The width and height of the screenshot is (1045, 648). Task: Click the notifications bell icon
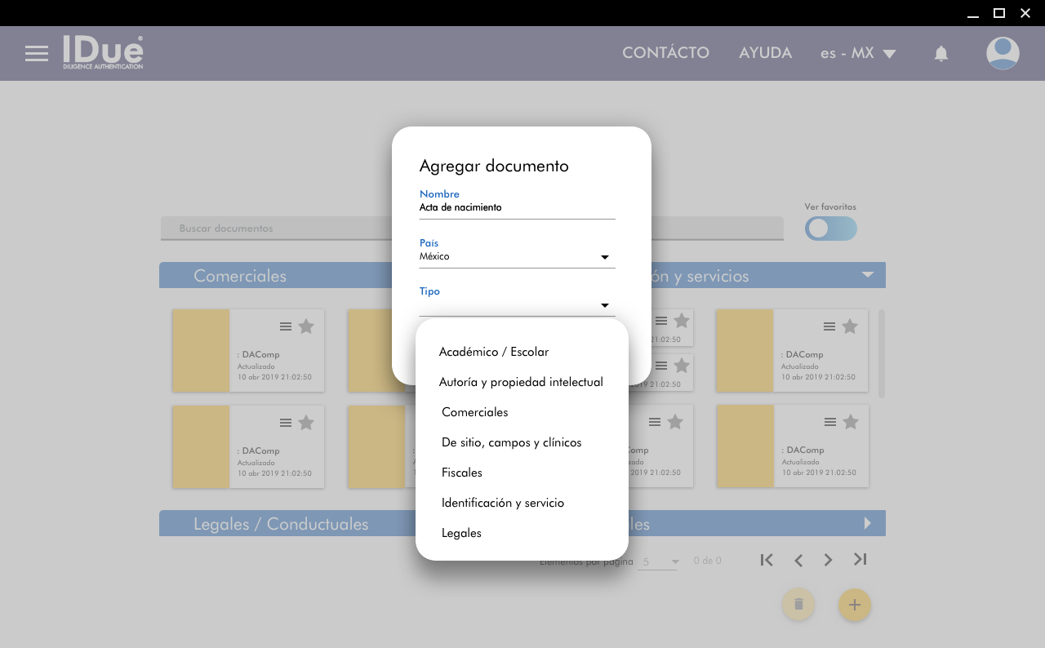tap(940, 54)
